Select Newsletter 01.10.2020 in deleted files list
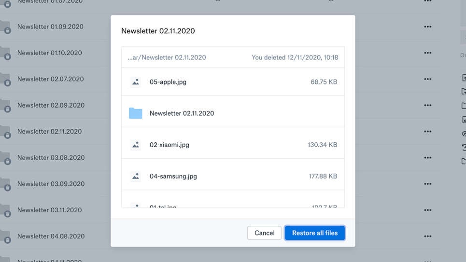 [49, 53]
